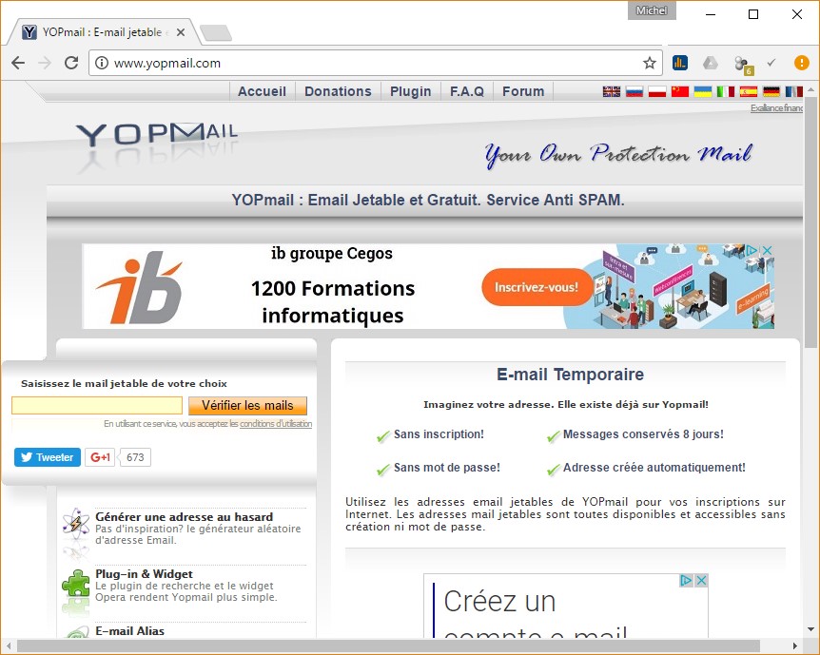Screen dimensions: 820x655
Task: Click the browser forward arrow
Action: [x=45, y=64]
